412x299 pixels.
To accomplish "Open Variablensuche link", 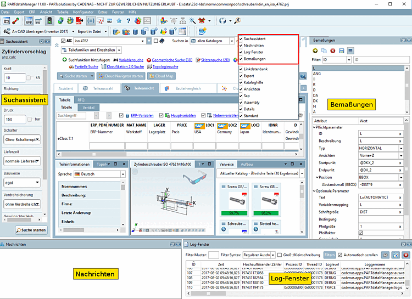I will point(131,60).
